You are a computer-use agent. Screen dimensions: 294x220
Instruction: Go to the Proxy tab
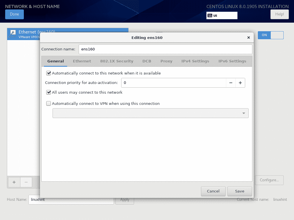pyautogui.click(x=167, y=61)
